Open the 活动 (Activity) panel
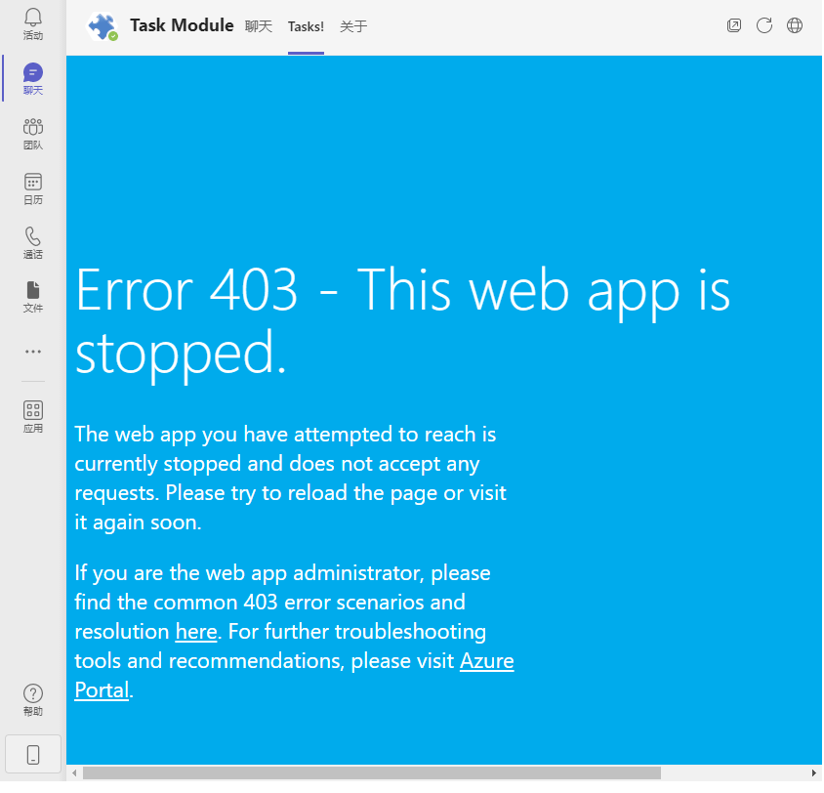This screenshot has height=793, width=824. (32, 26)
